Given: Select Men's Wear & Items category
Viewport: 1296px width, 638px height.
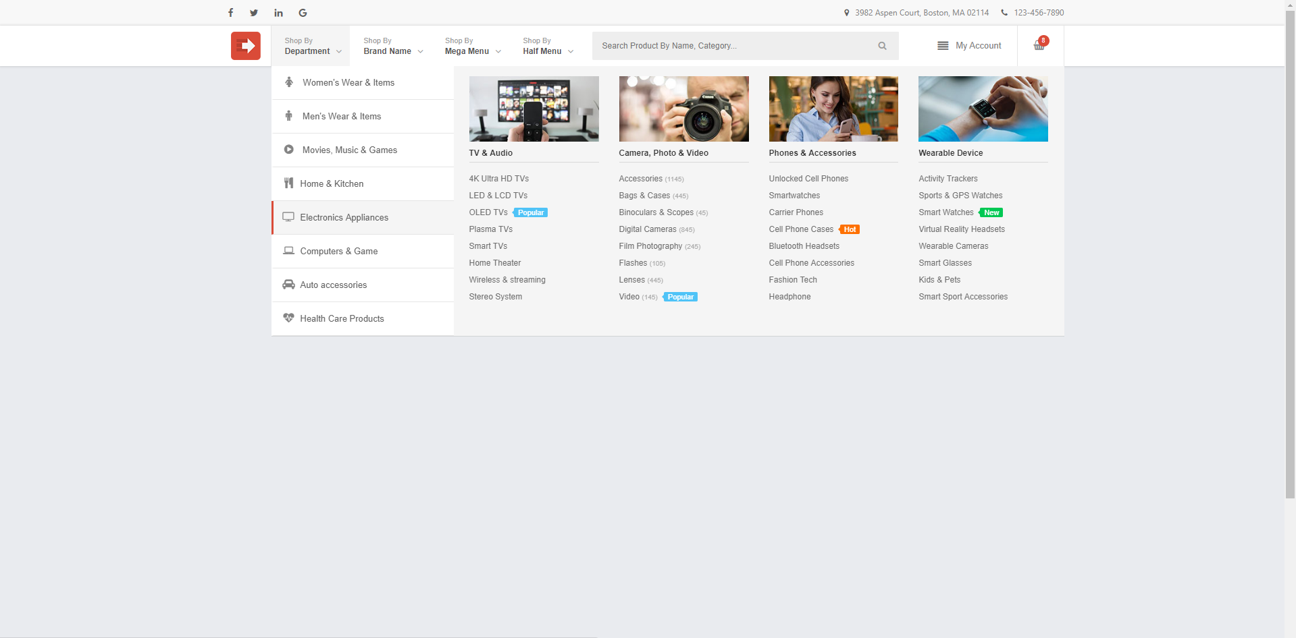Looking at the screenshot, I should pyautogui.click(x=363, y=117).
